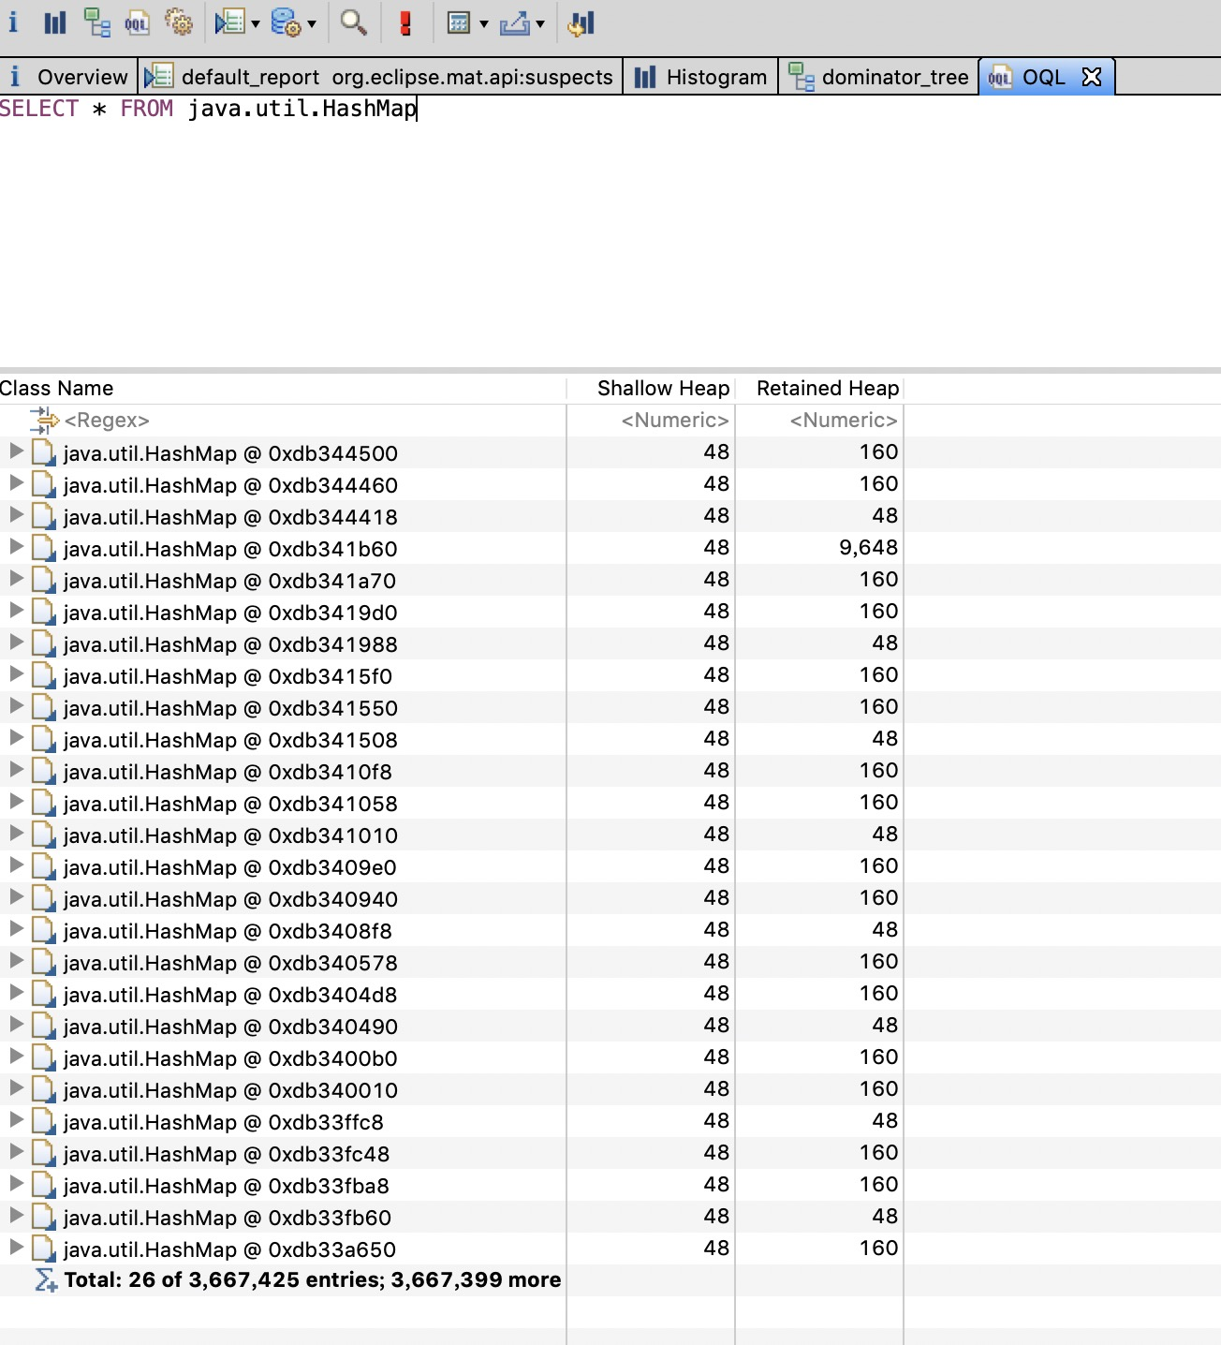Open the query browser dropdown arrow

(312, 24)
